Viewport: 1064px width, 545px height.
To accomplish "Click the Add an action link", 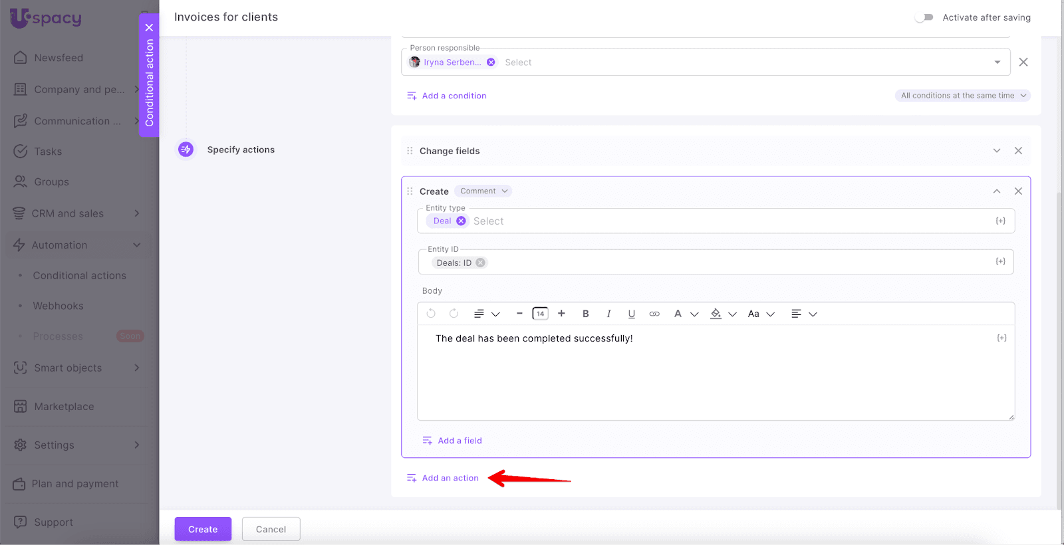I will 450,478.
